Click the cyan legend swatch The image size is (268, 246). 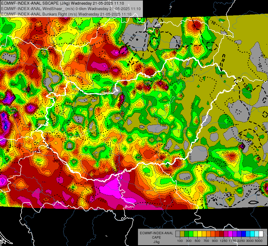pyautogui.click(x=252, y=234)
